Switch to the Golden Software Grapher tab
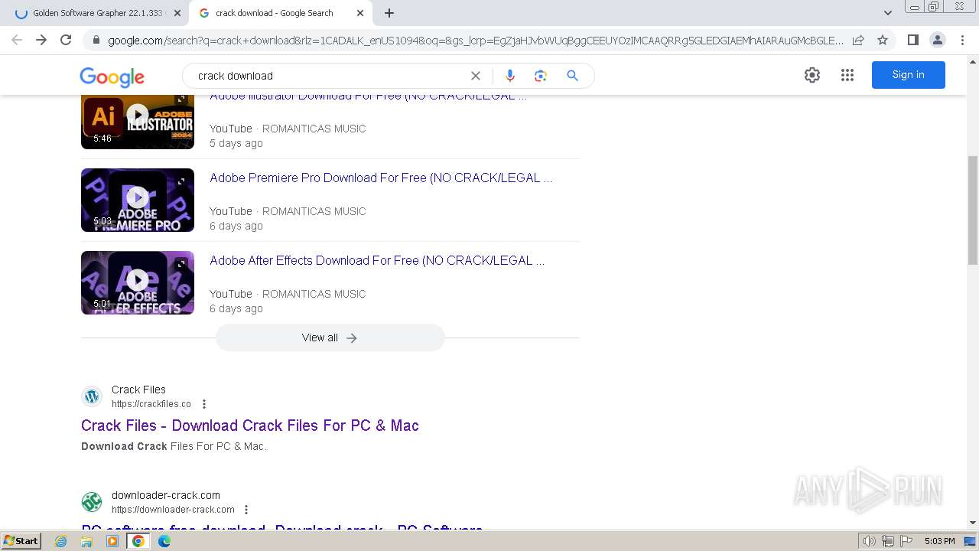Screen dimensions: 979x551 coord(96,13)
